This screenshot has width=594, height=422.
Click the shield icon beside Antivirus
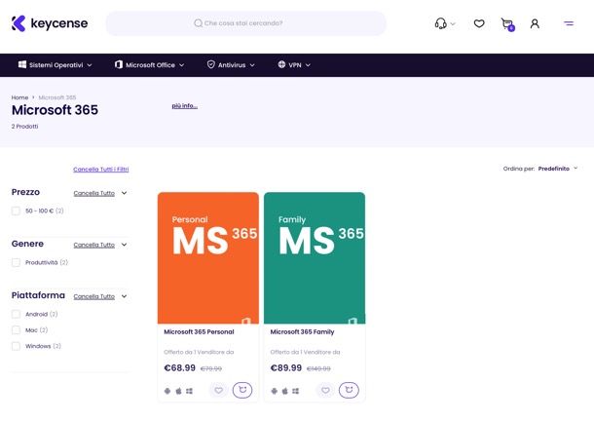[211, 64]
